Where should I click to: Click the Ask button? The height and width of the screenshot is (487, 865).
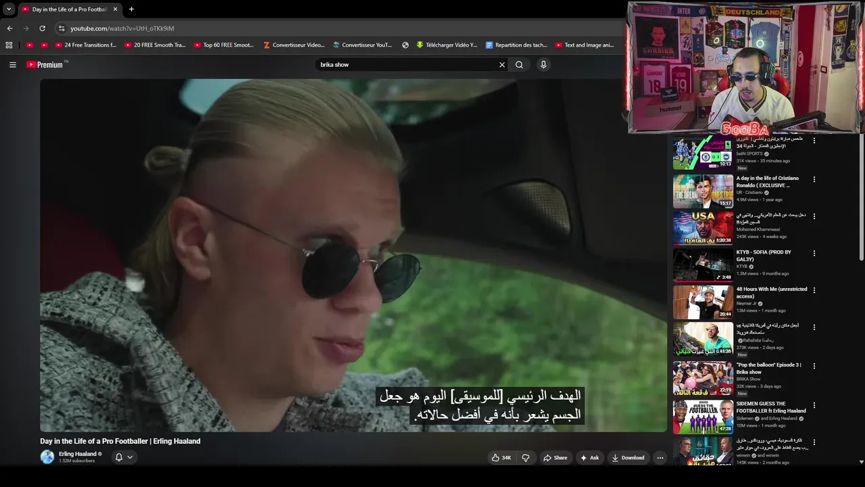pos(589,458)
